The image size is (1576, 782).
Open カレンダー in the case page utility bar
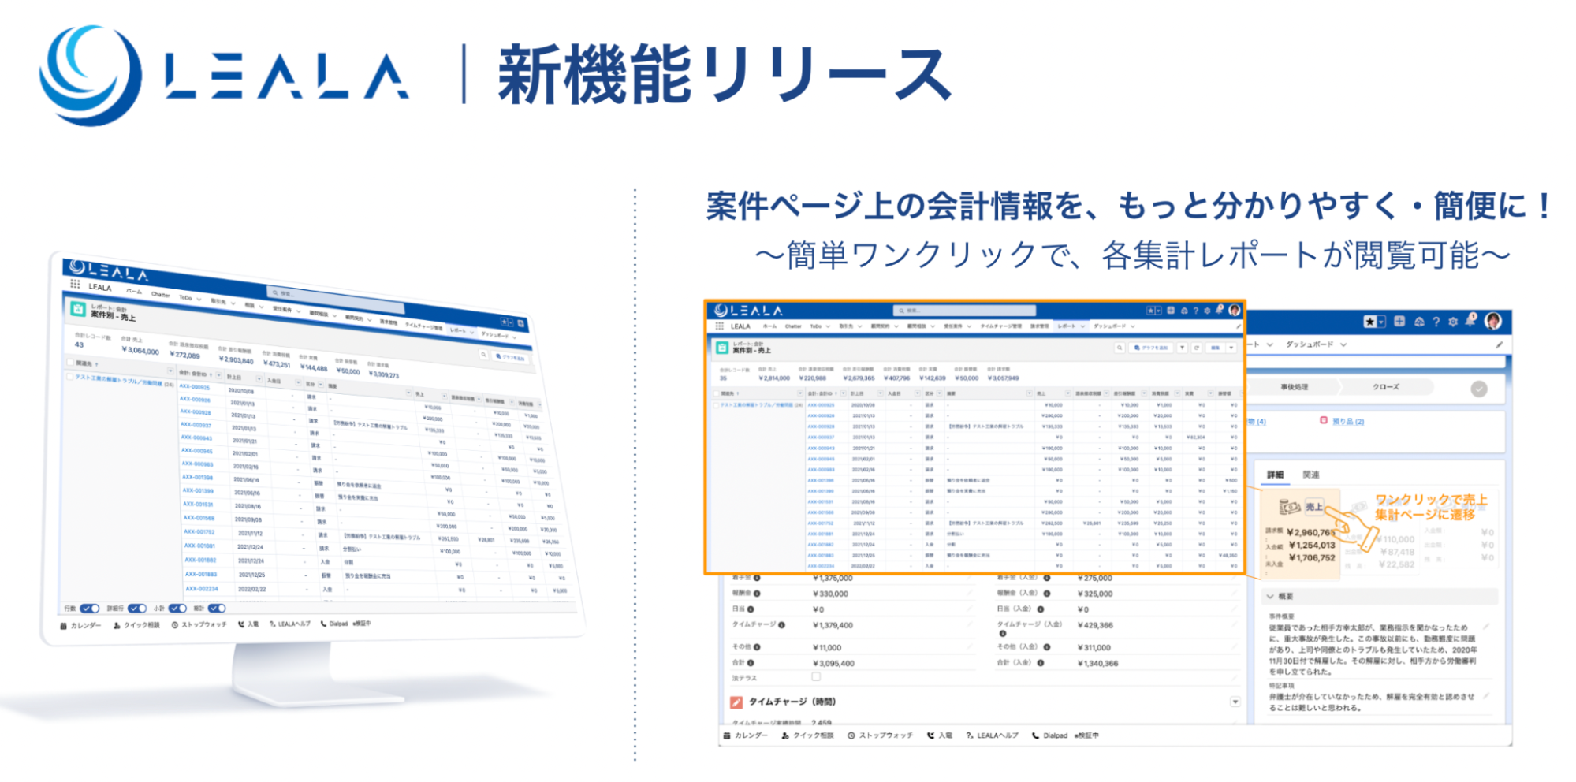(746, 735)
